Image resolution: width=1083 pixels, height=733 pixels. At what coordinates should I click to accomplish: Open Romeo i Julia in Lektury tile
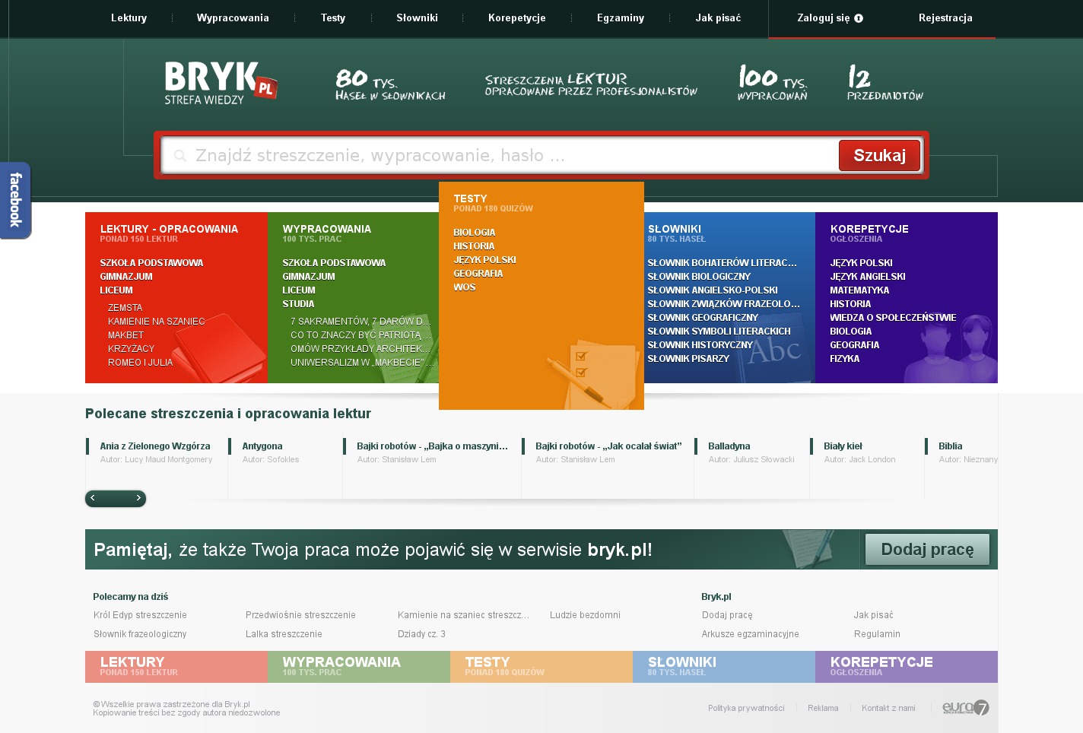coord(141,363)
